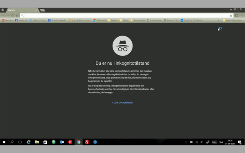Click the FLERE OPLYSNINGER link
Screen dimensions: 245x153
[122, 103]
